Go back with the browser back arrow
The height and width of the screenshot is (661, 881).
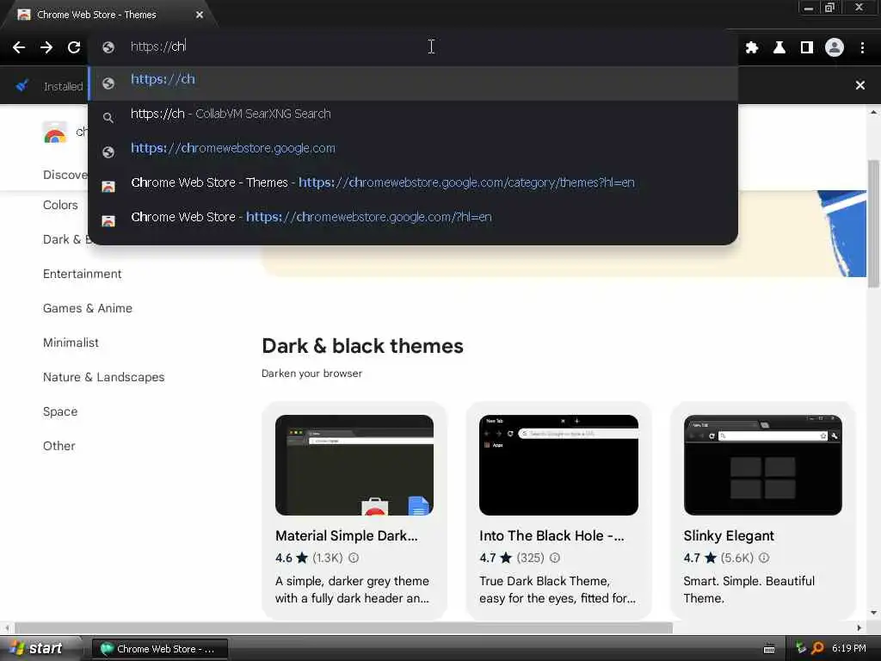[19, 47]
